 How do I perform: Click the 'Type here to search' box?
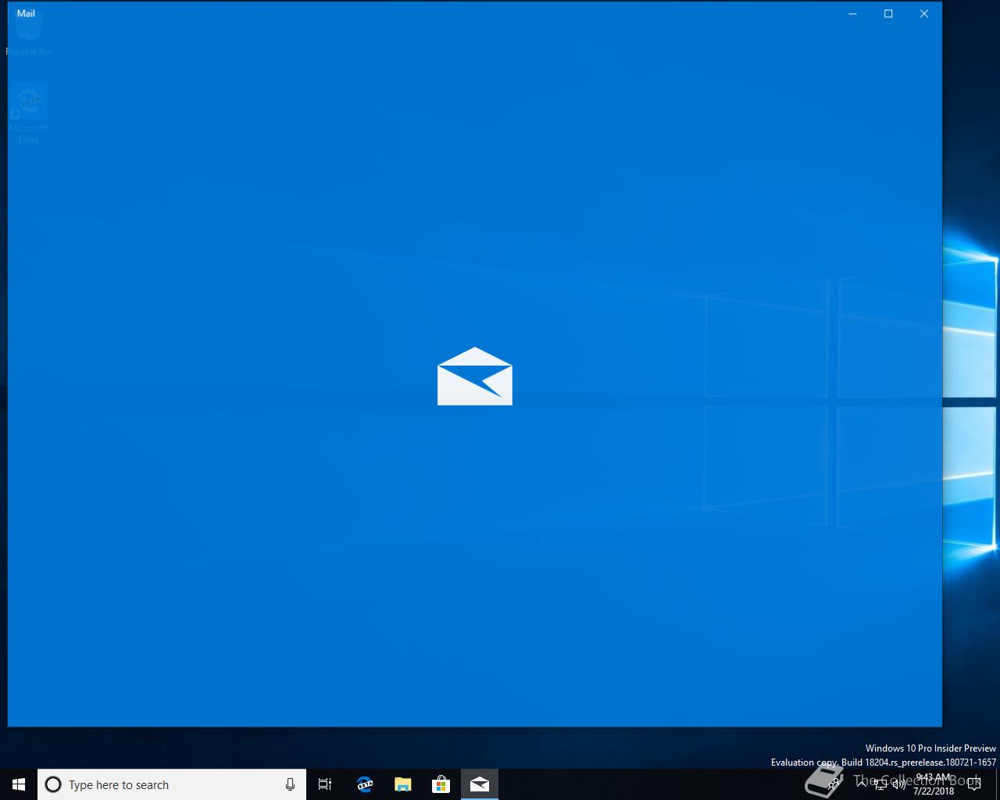(x=172, y=784)
